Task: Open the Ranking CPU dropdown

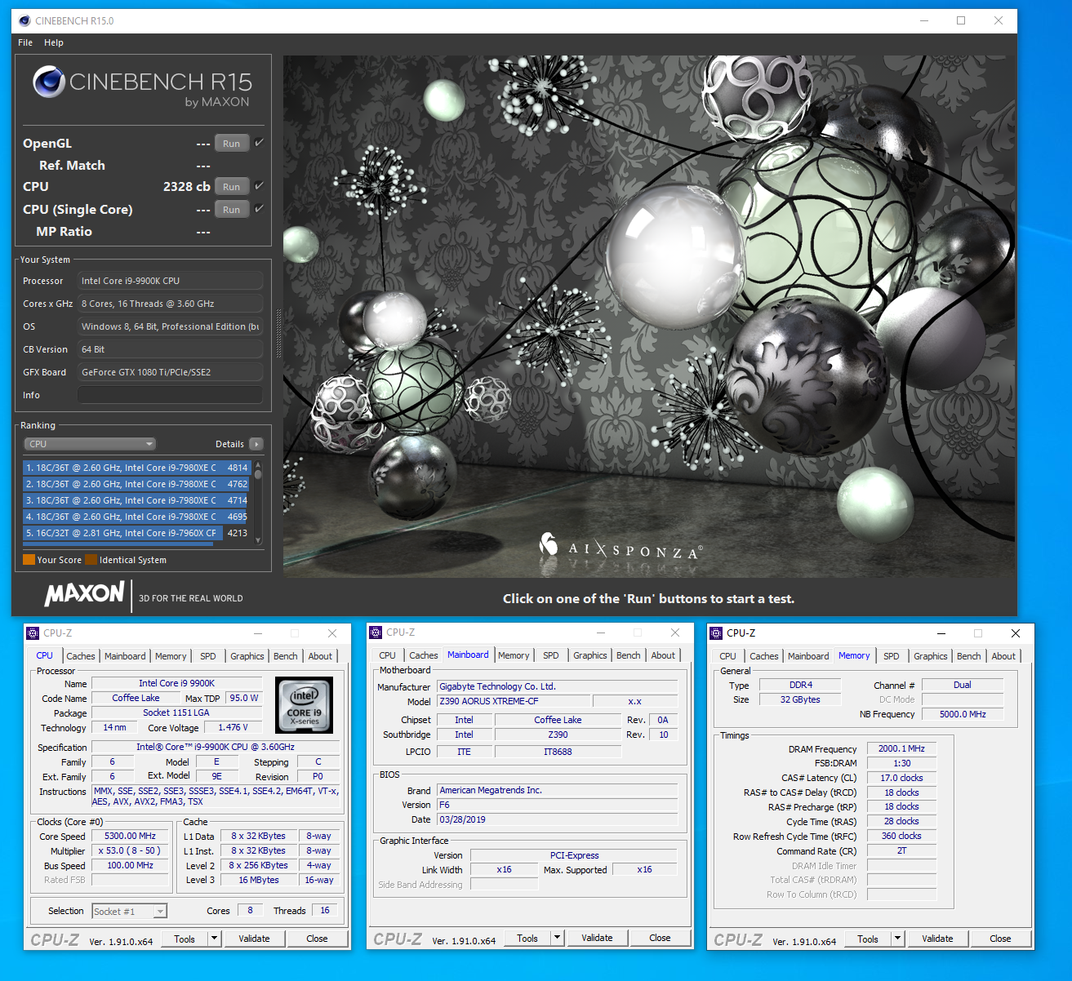Action: tap(90, 444)
